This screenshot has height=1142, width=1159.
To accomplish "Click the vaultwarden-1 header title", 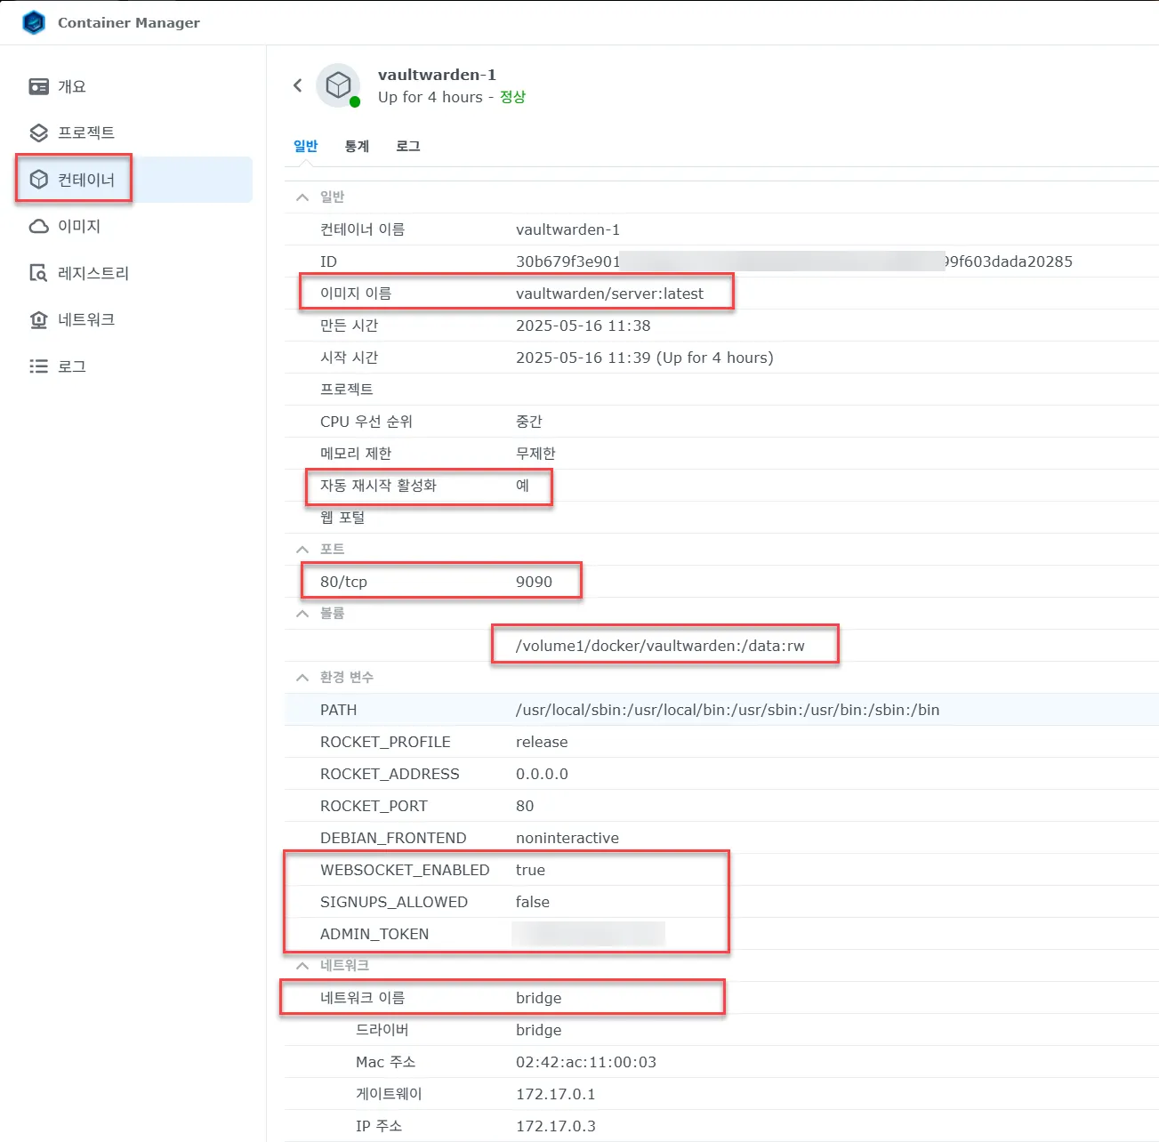I will coord(437,75).
